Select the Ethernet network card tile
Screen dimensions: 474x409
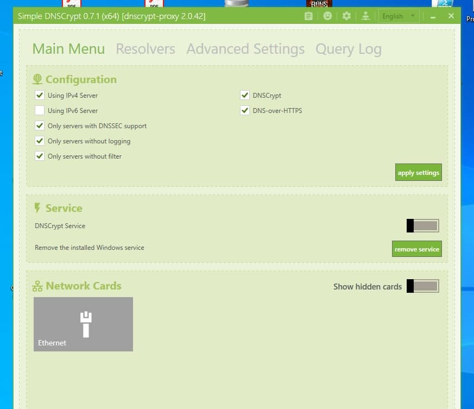(83, 324)
